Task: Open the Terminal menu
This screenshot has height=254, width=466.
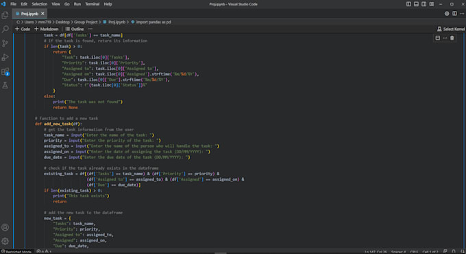Action: coord(92,4)
